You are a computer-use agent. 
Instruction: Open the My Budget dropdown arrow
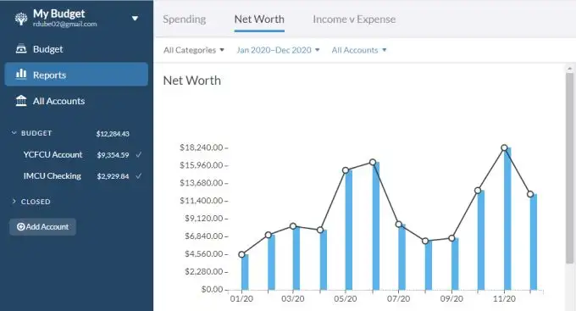pyautogui.click(x=135, y=19)
